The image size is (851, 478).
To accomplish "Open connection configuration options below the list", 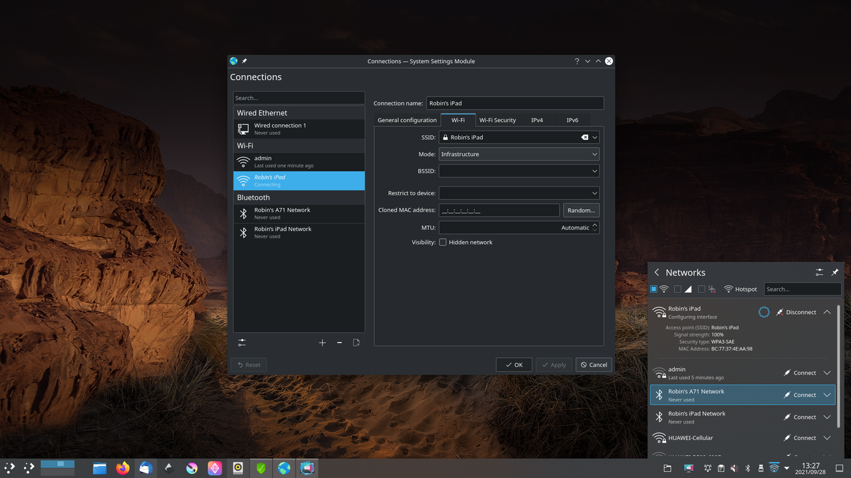I will pyautogui.click(x=242, y=343).
